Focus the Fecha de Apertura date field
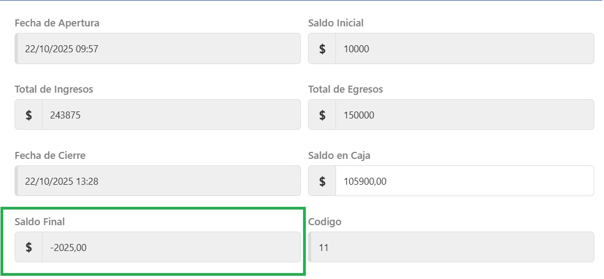 point(157,49)
